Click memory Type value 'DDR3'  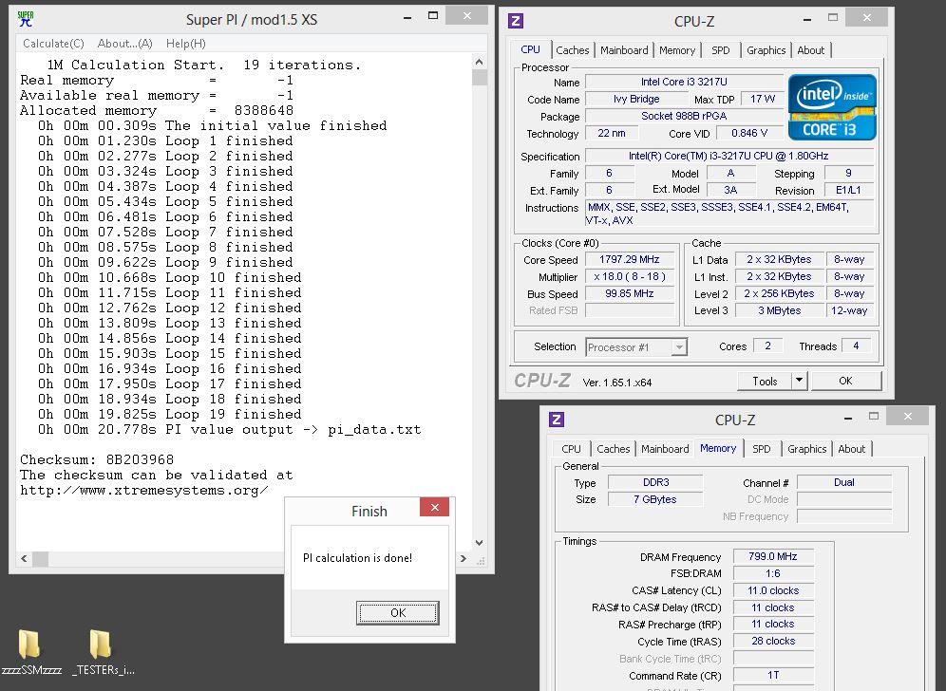pyautogui.click(x=655, y=482)
